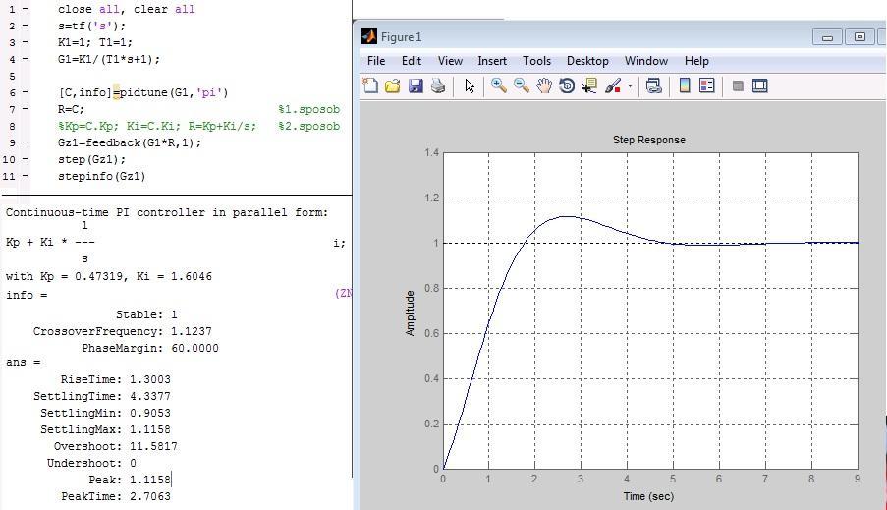Click the commented Kp/Ki line 8

point(157,126)
